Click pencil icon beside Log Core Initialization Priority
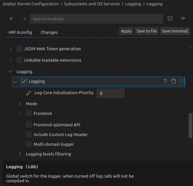 29,93
